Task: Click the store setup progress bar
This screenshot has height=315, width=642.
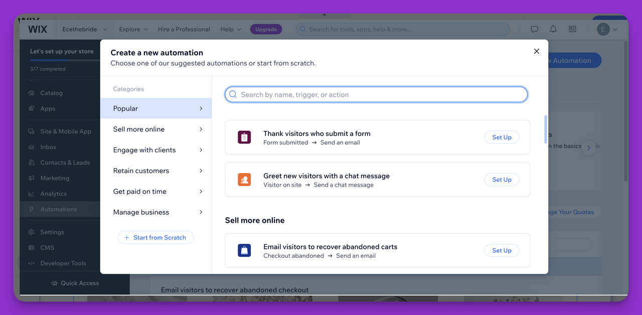Action: click(65, 61)
